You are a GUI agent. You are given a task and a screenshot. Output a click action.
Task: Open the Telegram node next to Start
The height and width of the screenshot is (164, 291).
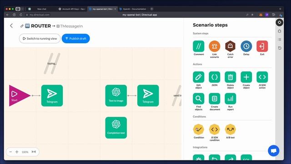tap(52, 96)
